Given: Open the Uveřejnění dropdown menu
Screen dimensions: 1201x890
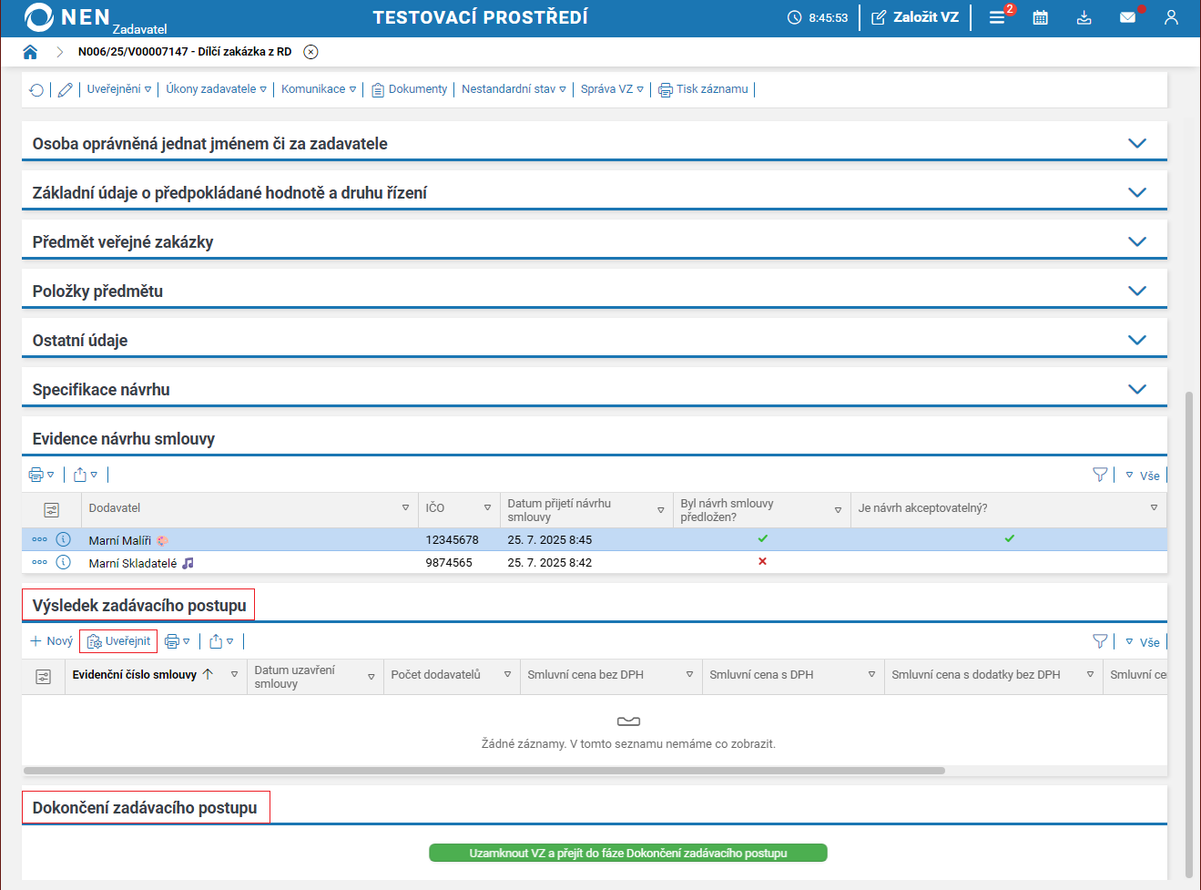Looking at the screenshot, I should coord(118,89).
